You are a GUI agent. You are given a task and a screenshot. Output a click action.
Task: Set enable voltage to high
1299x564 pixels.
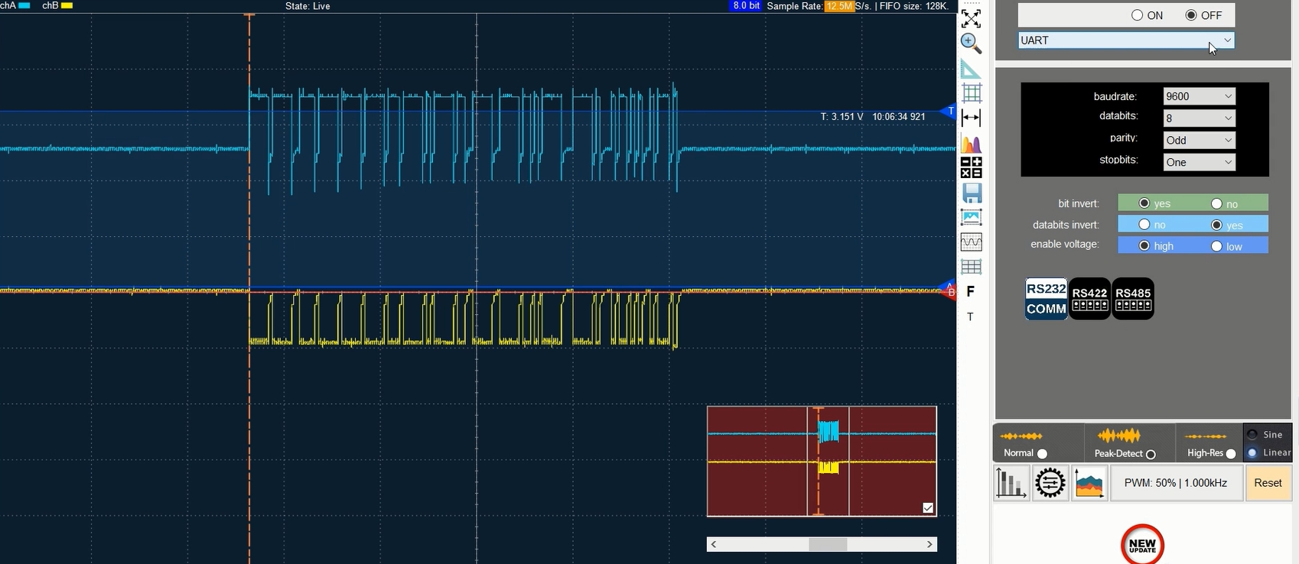tap(1144, 246)
